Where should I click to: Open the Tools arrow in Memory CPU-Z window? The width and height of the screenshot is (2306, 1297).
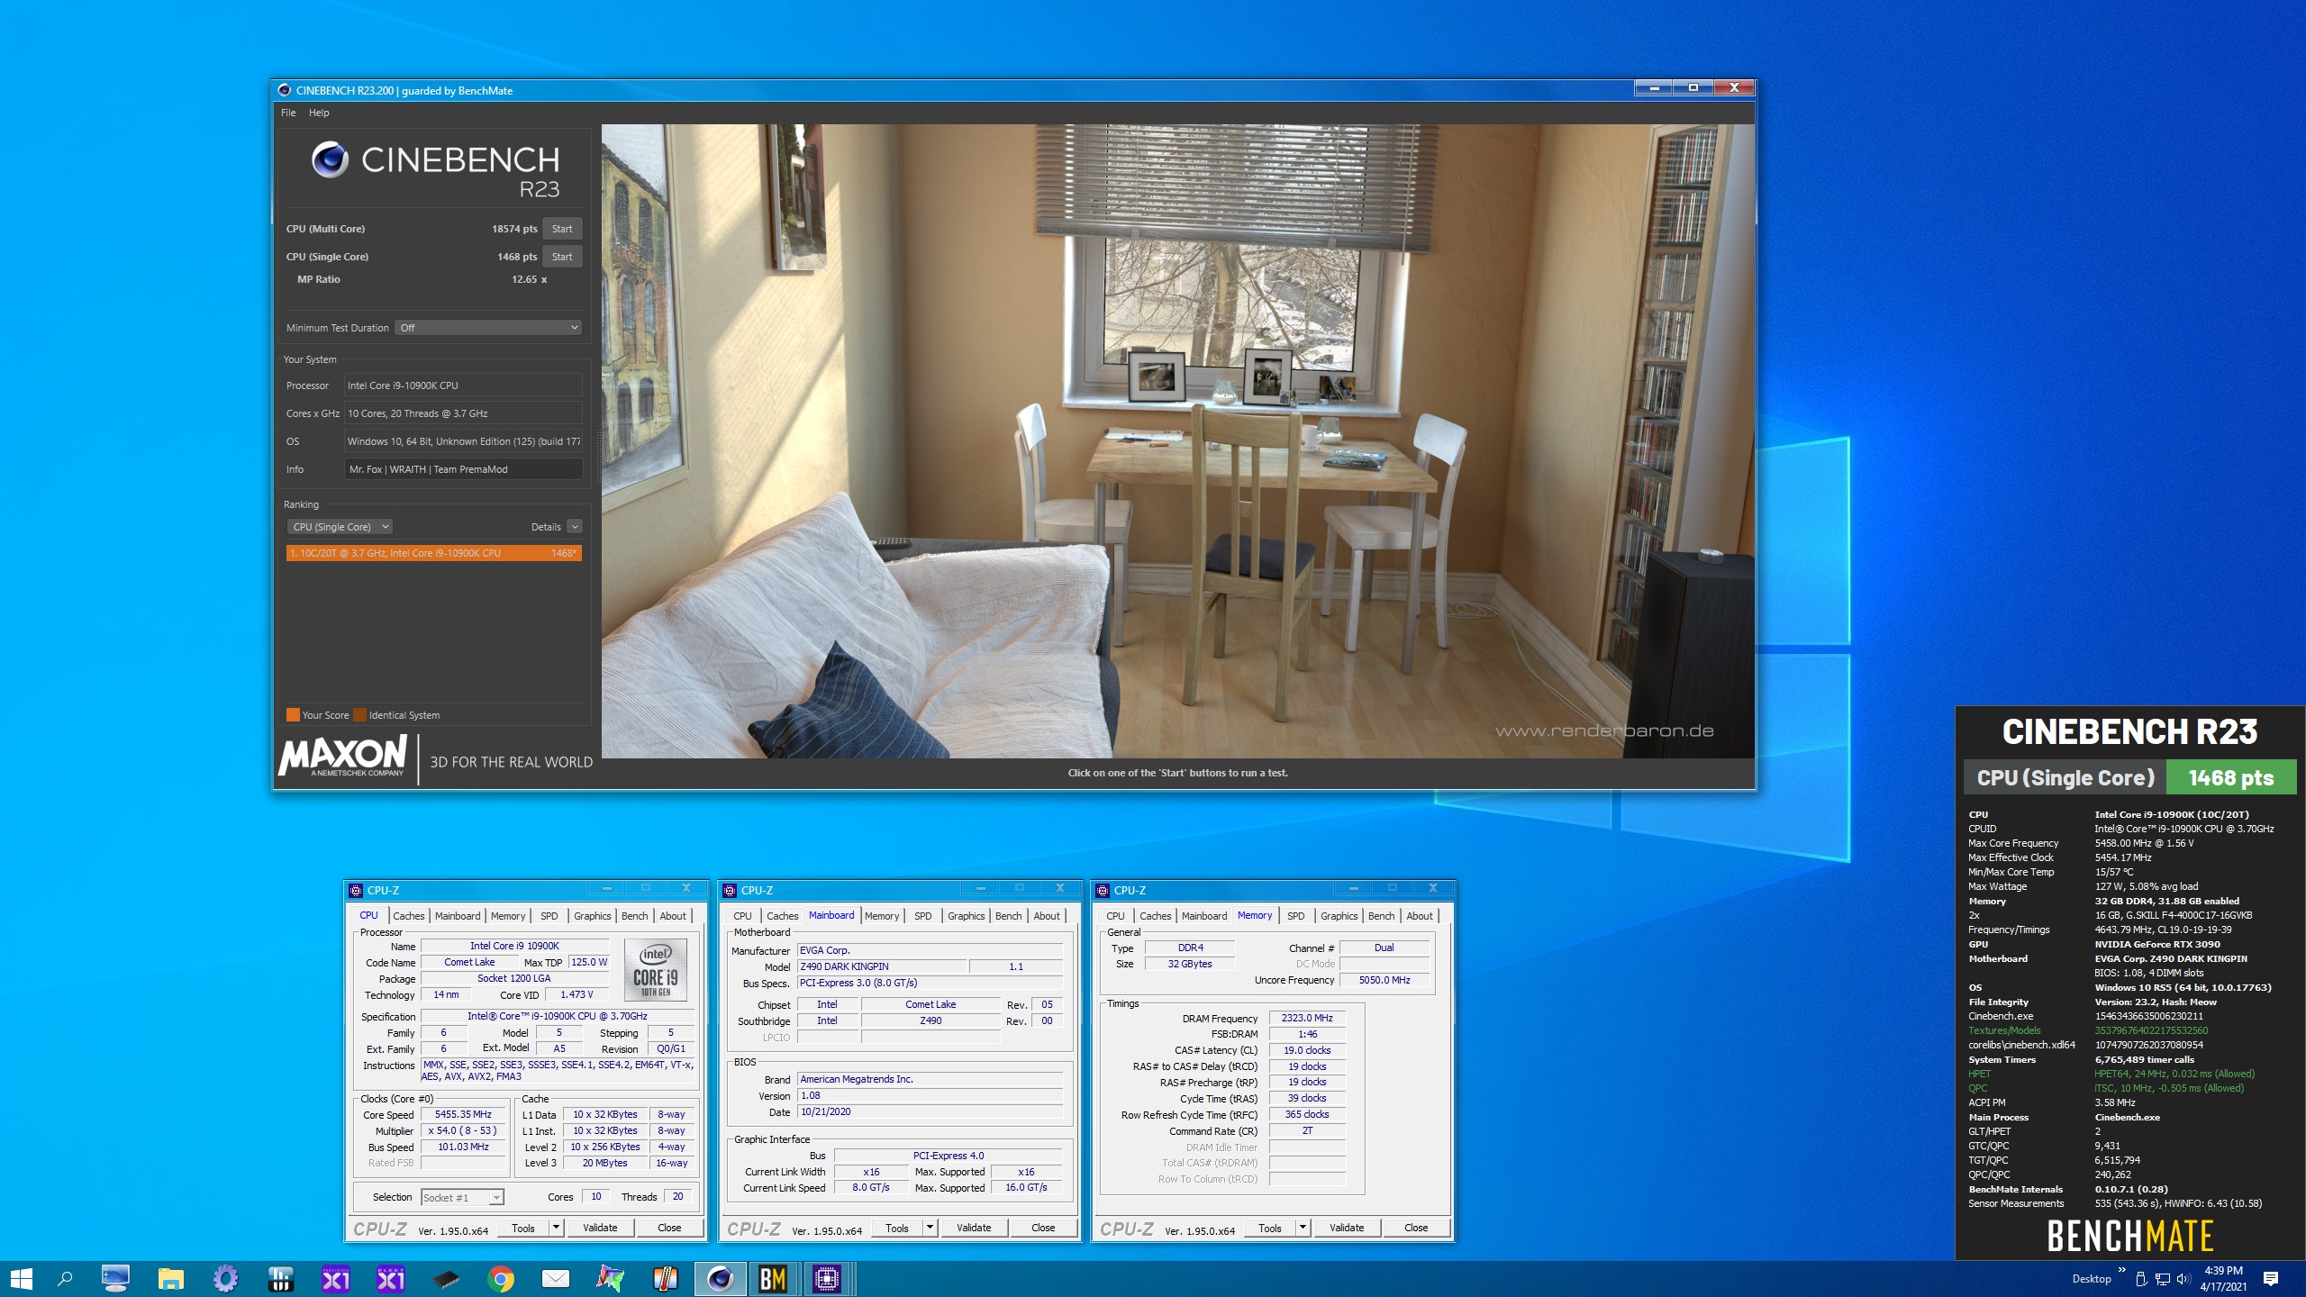coord(1303,1228)
